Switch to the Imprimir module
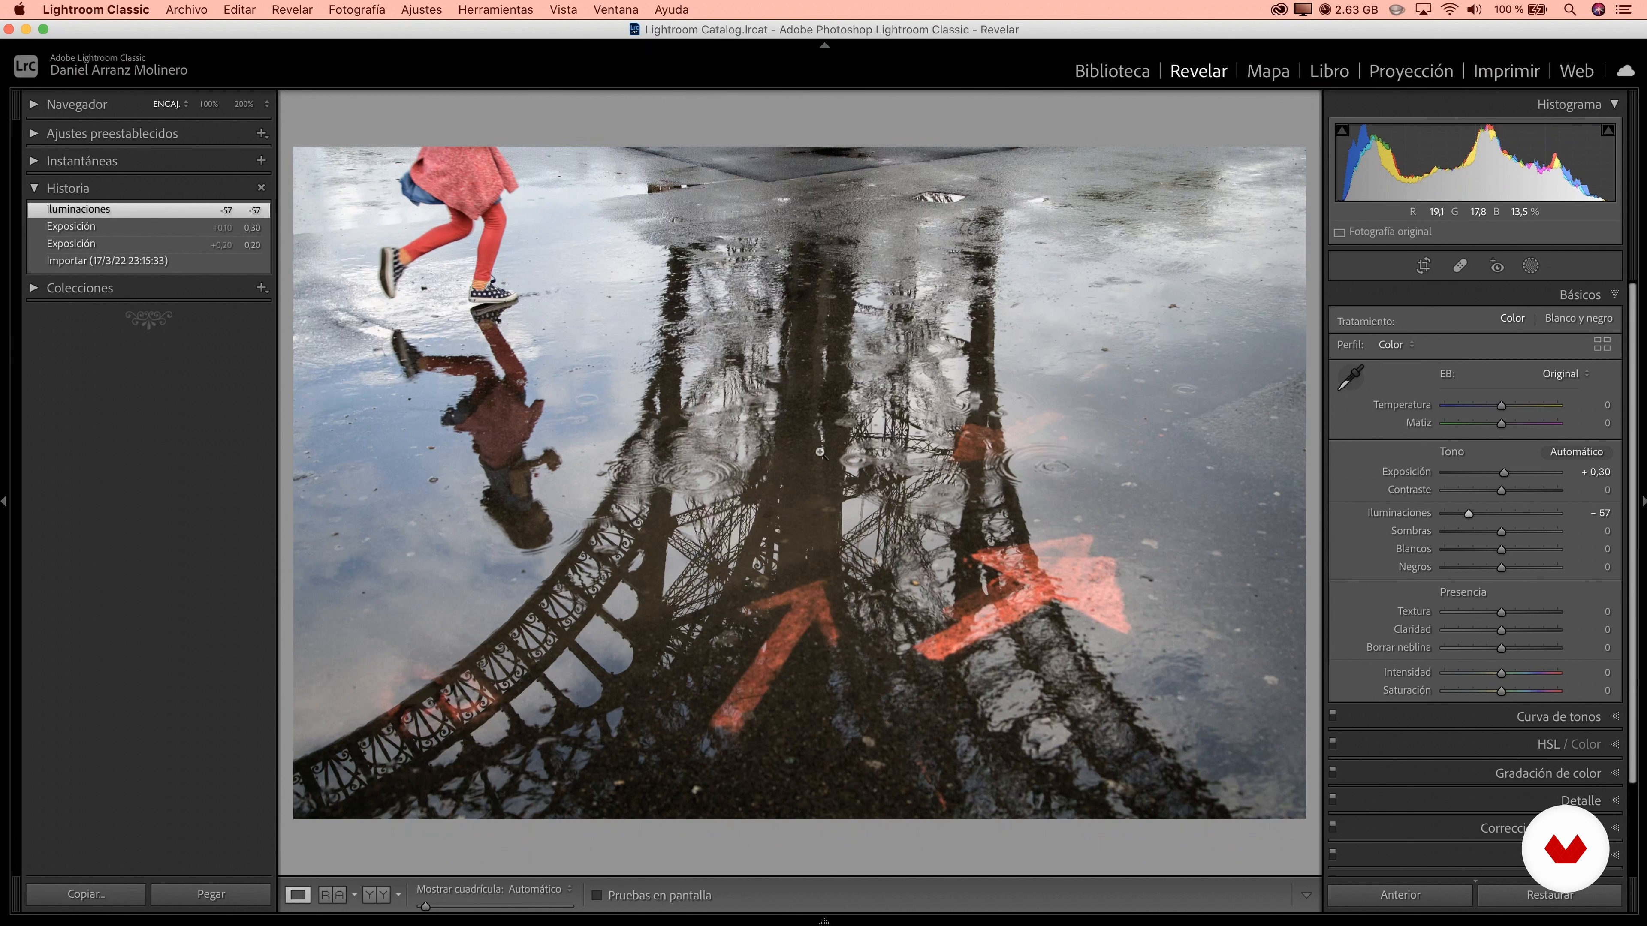 pyautogui.click(x=1506, y=70)
